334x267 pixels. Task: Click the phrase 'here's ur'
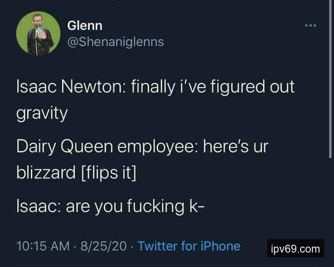pyautogui.click(x=236, y=147)
